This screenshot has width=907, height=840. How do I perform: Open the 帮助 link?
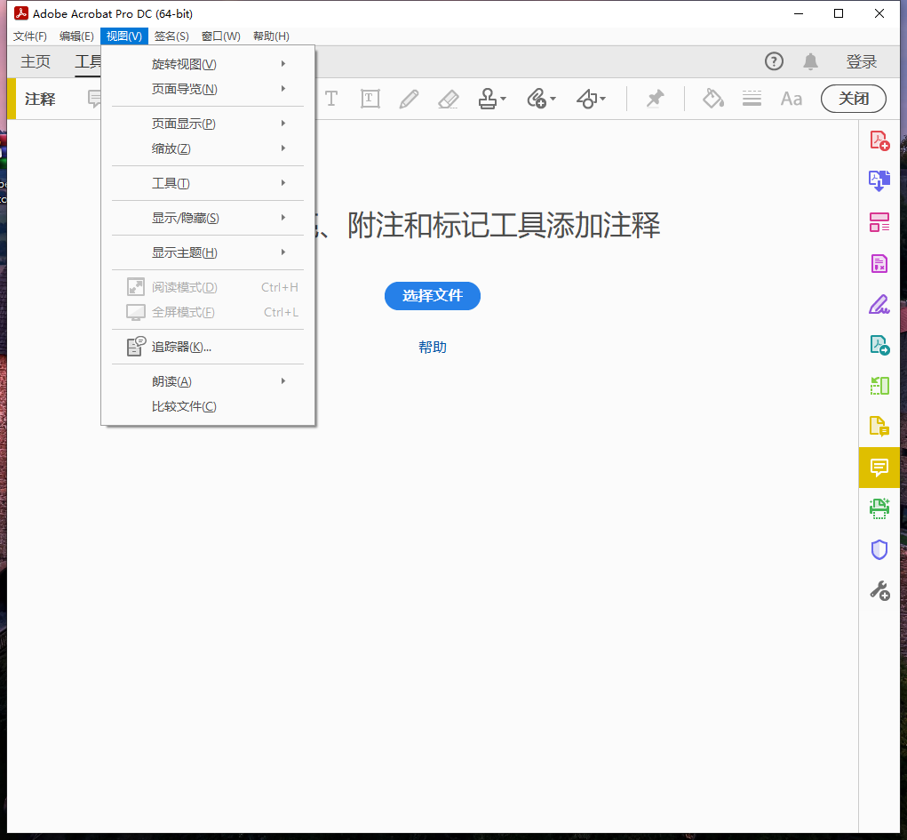(433, 348)
